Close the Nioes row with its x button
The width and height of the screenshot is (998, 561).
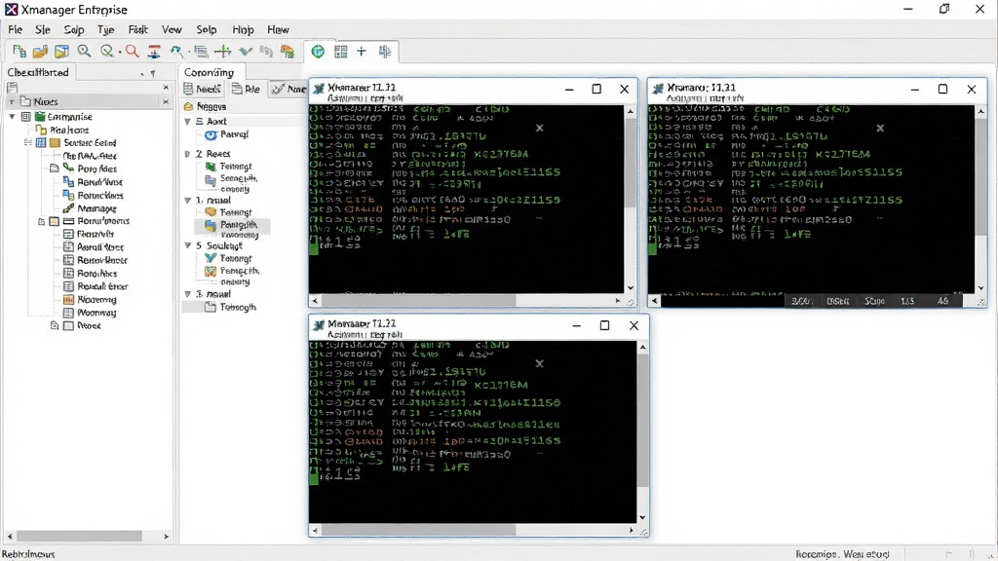(x=166, y=101)
